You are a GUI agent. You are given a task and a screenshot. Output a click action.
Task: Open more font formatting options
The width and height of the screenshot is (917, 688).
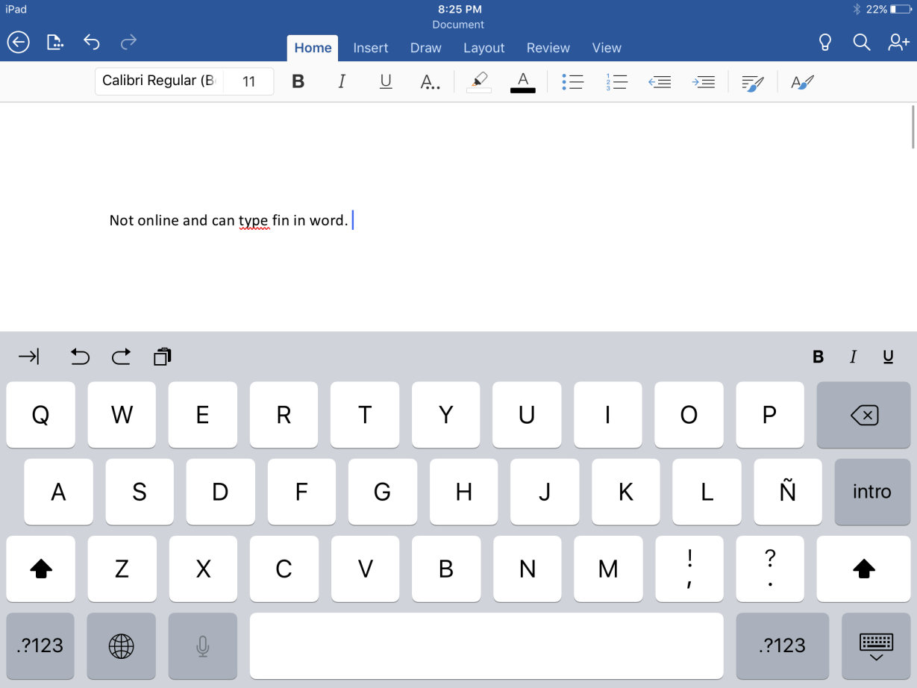[x=430, y=81]
